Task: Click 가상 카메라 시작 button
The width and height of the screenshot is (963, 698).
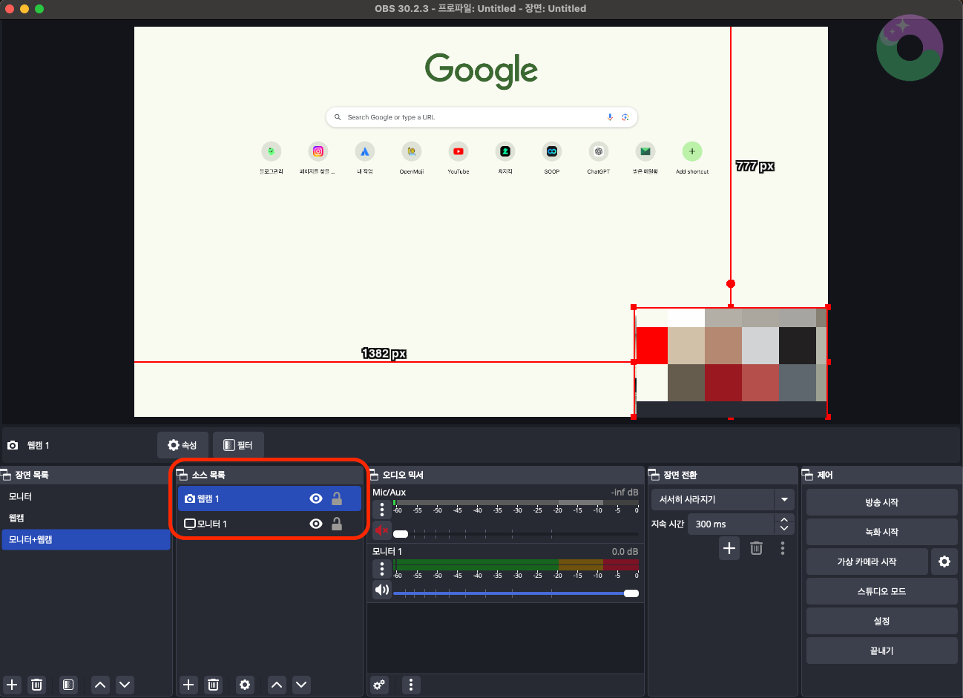Action: click(867, 562)
